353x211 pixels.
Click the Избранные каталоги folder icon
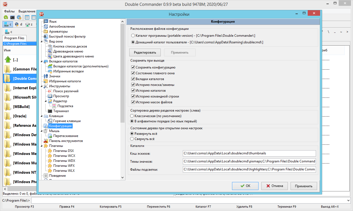tap(46, 81)
